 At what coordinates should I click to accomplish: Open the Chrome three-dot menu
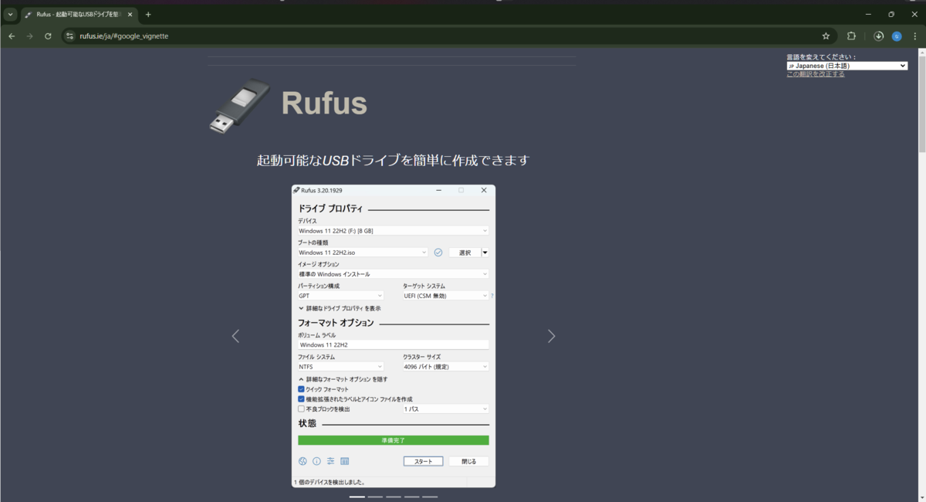click(x=915, y=36)
